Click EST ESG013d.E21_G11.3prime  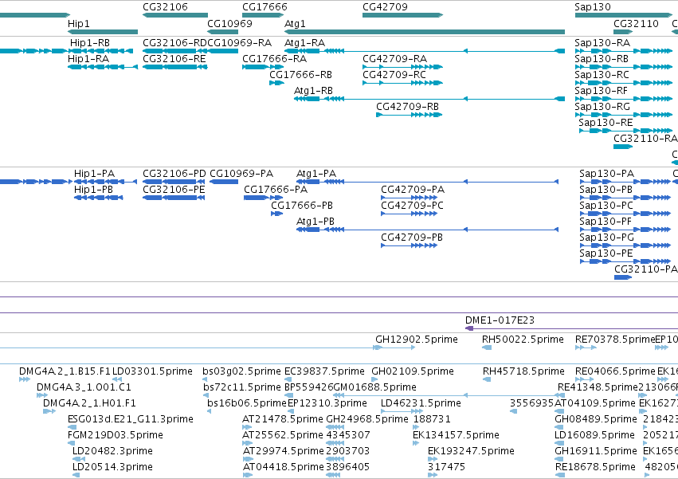(131, 419)
